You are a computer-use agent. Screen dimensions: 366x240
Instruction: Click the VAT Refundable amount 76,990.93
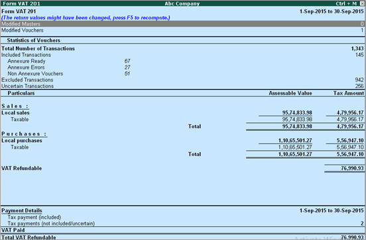pyautogui.click(x=352, y=168)
